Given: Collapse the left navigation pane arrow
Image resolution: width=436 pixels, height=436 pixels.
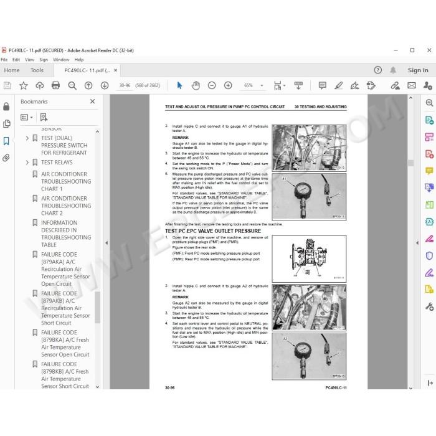Looking at the screenshot, I should coord(107,243).
